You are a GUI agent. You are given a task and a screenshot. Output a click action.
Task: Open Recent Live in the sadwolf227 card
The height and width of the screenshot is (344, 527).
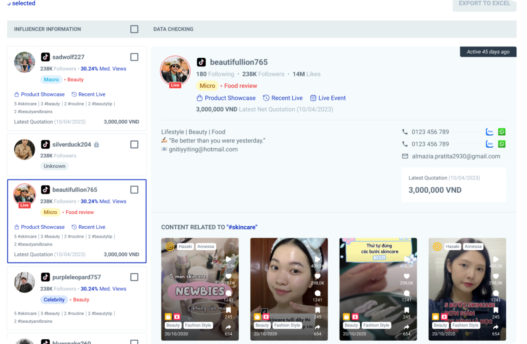(x=88, y=94)
